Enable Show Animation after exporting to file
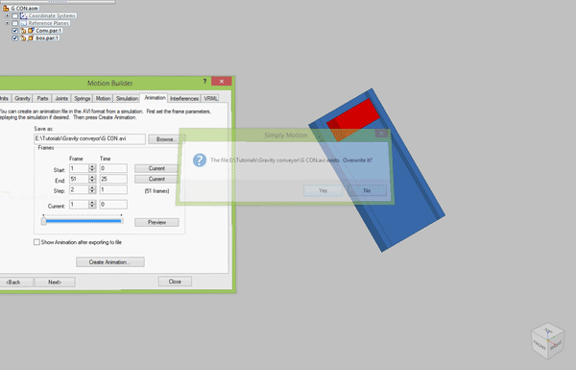 (x=36, y=242)
